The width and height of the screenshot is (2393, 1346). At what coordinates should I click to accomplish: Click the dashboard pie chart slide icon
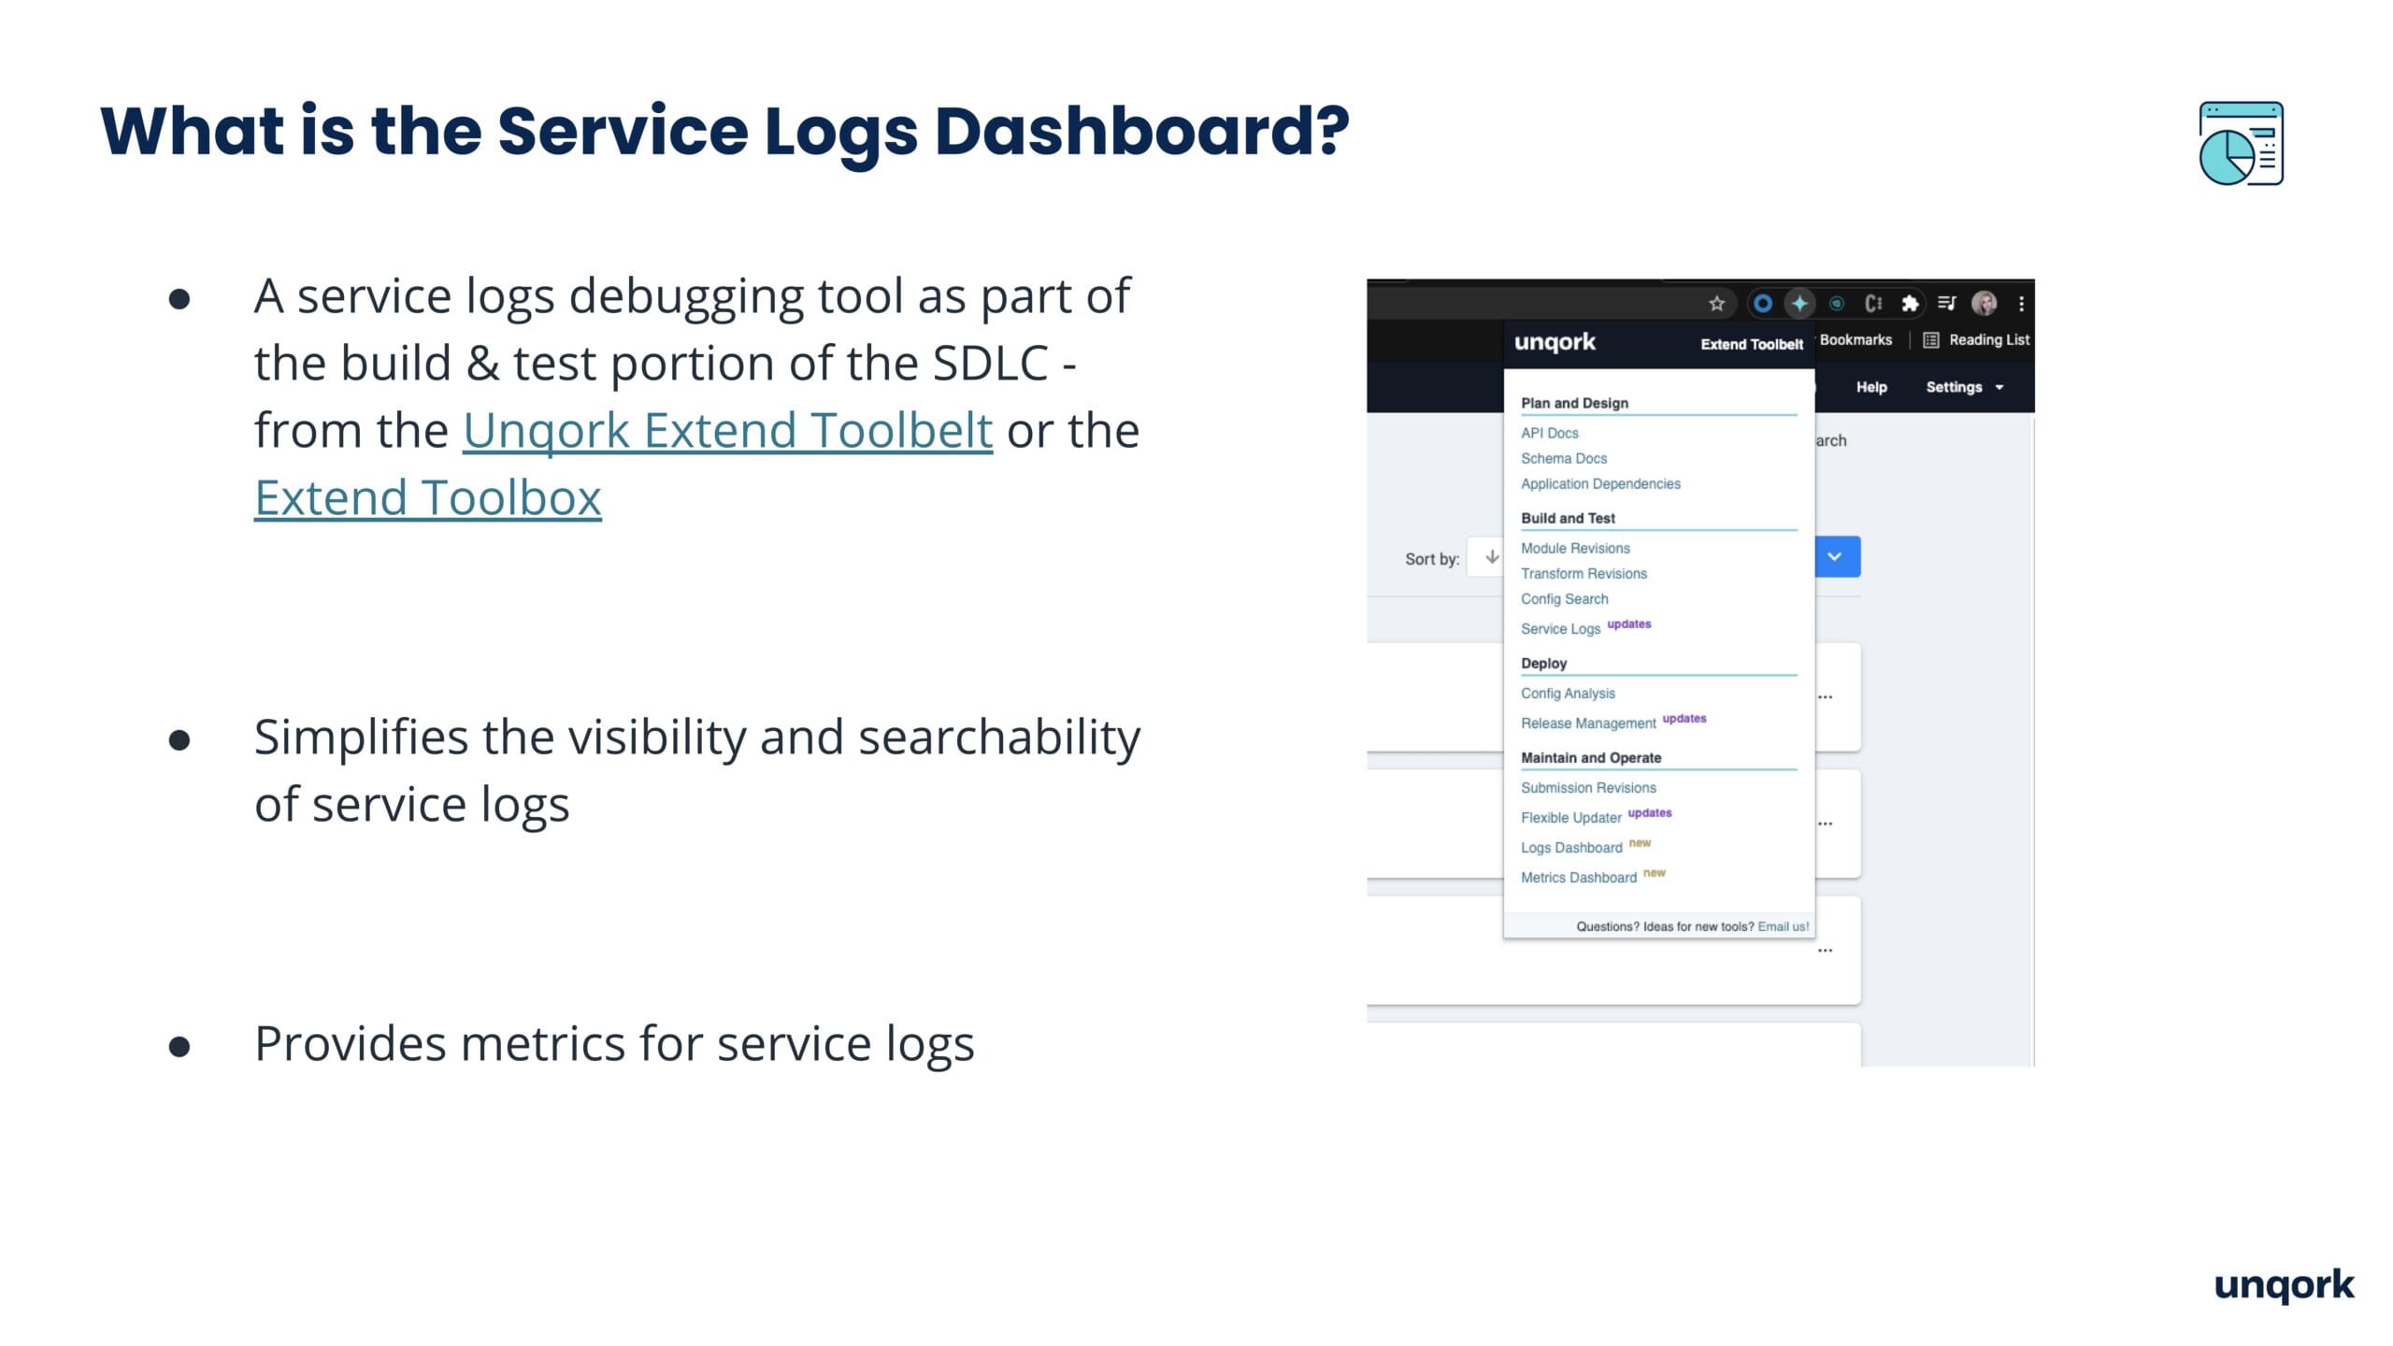click(2241, 143)
